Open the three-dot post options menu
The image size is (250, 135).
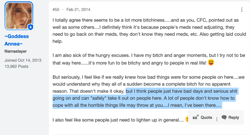pos(242,10)
